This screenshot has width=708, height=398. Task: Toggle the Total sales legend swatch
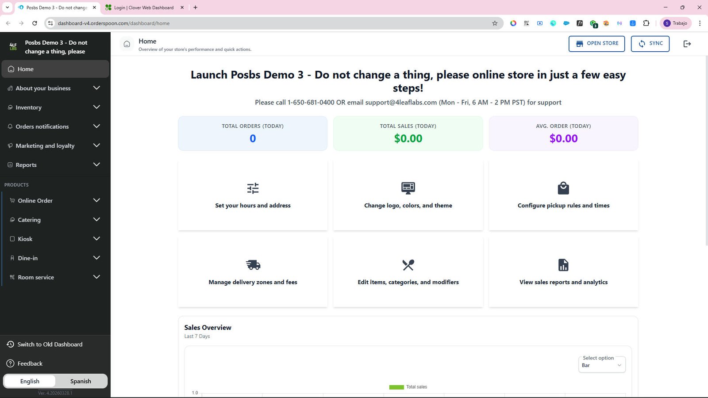click(x=396, y=387)
